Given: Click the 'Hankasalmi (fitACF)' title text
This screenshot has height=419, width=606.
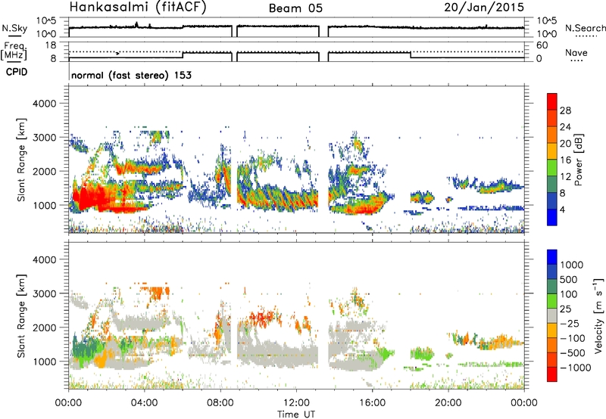Looking at the screenshot, I should tap(138, 8).
